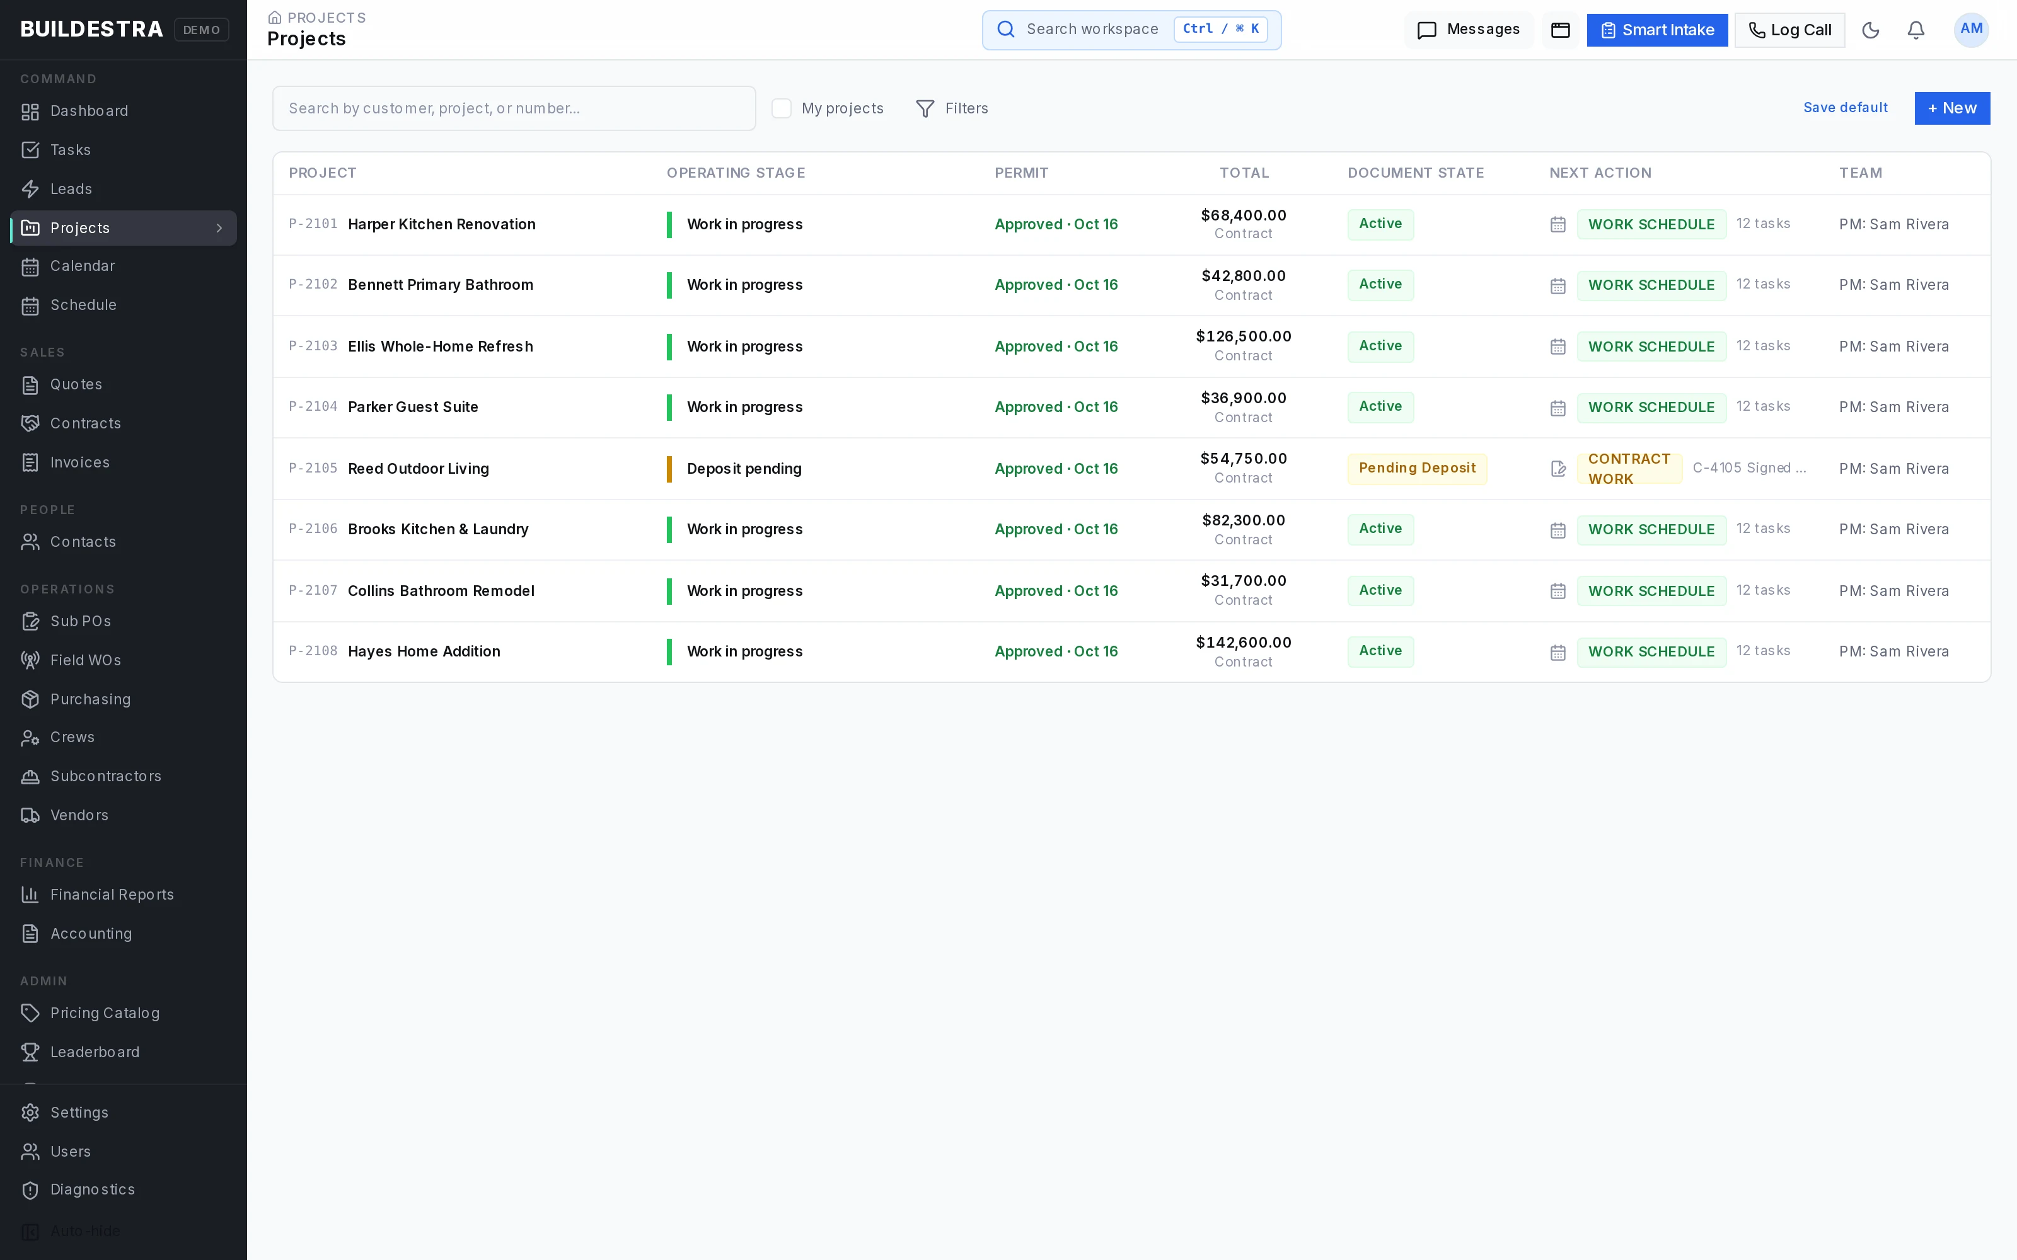Navigate to Financial Reports
Viewport: 2017px width, 1260px height.
click(124, 895)
